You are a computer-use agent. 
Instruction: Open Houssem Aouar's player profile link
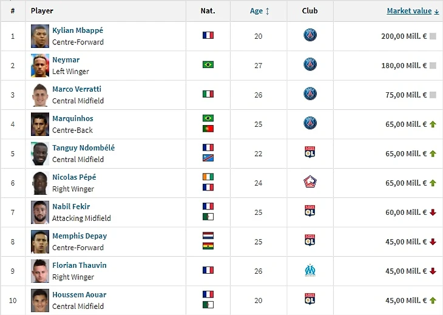click(79, 294)
